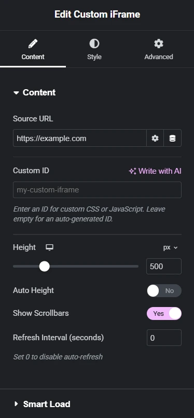The image size is (194, 418).
Task: Click the responsive desktop icon next to Height
Action: 49,247
